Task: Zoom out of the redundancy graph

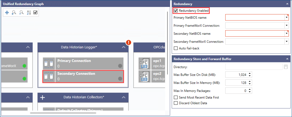Action: point(21,12)
